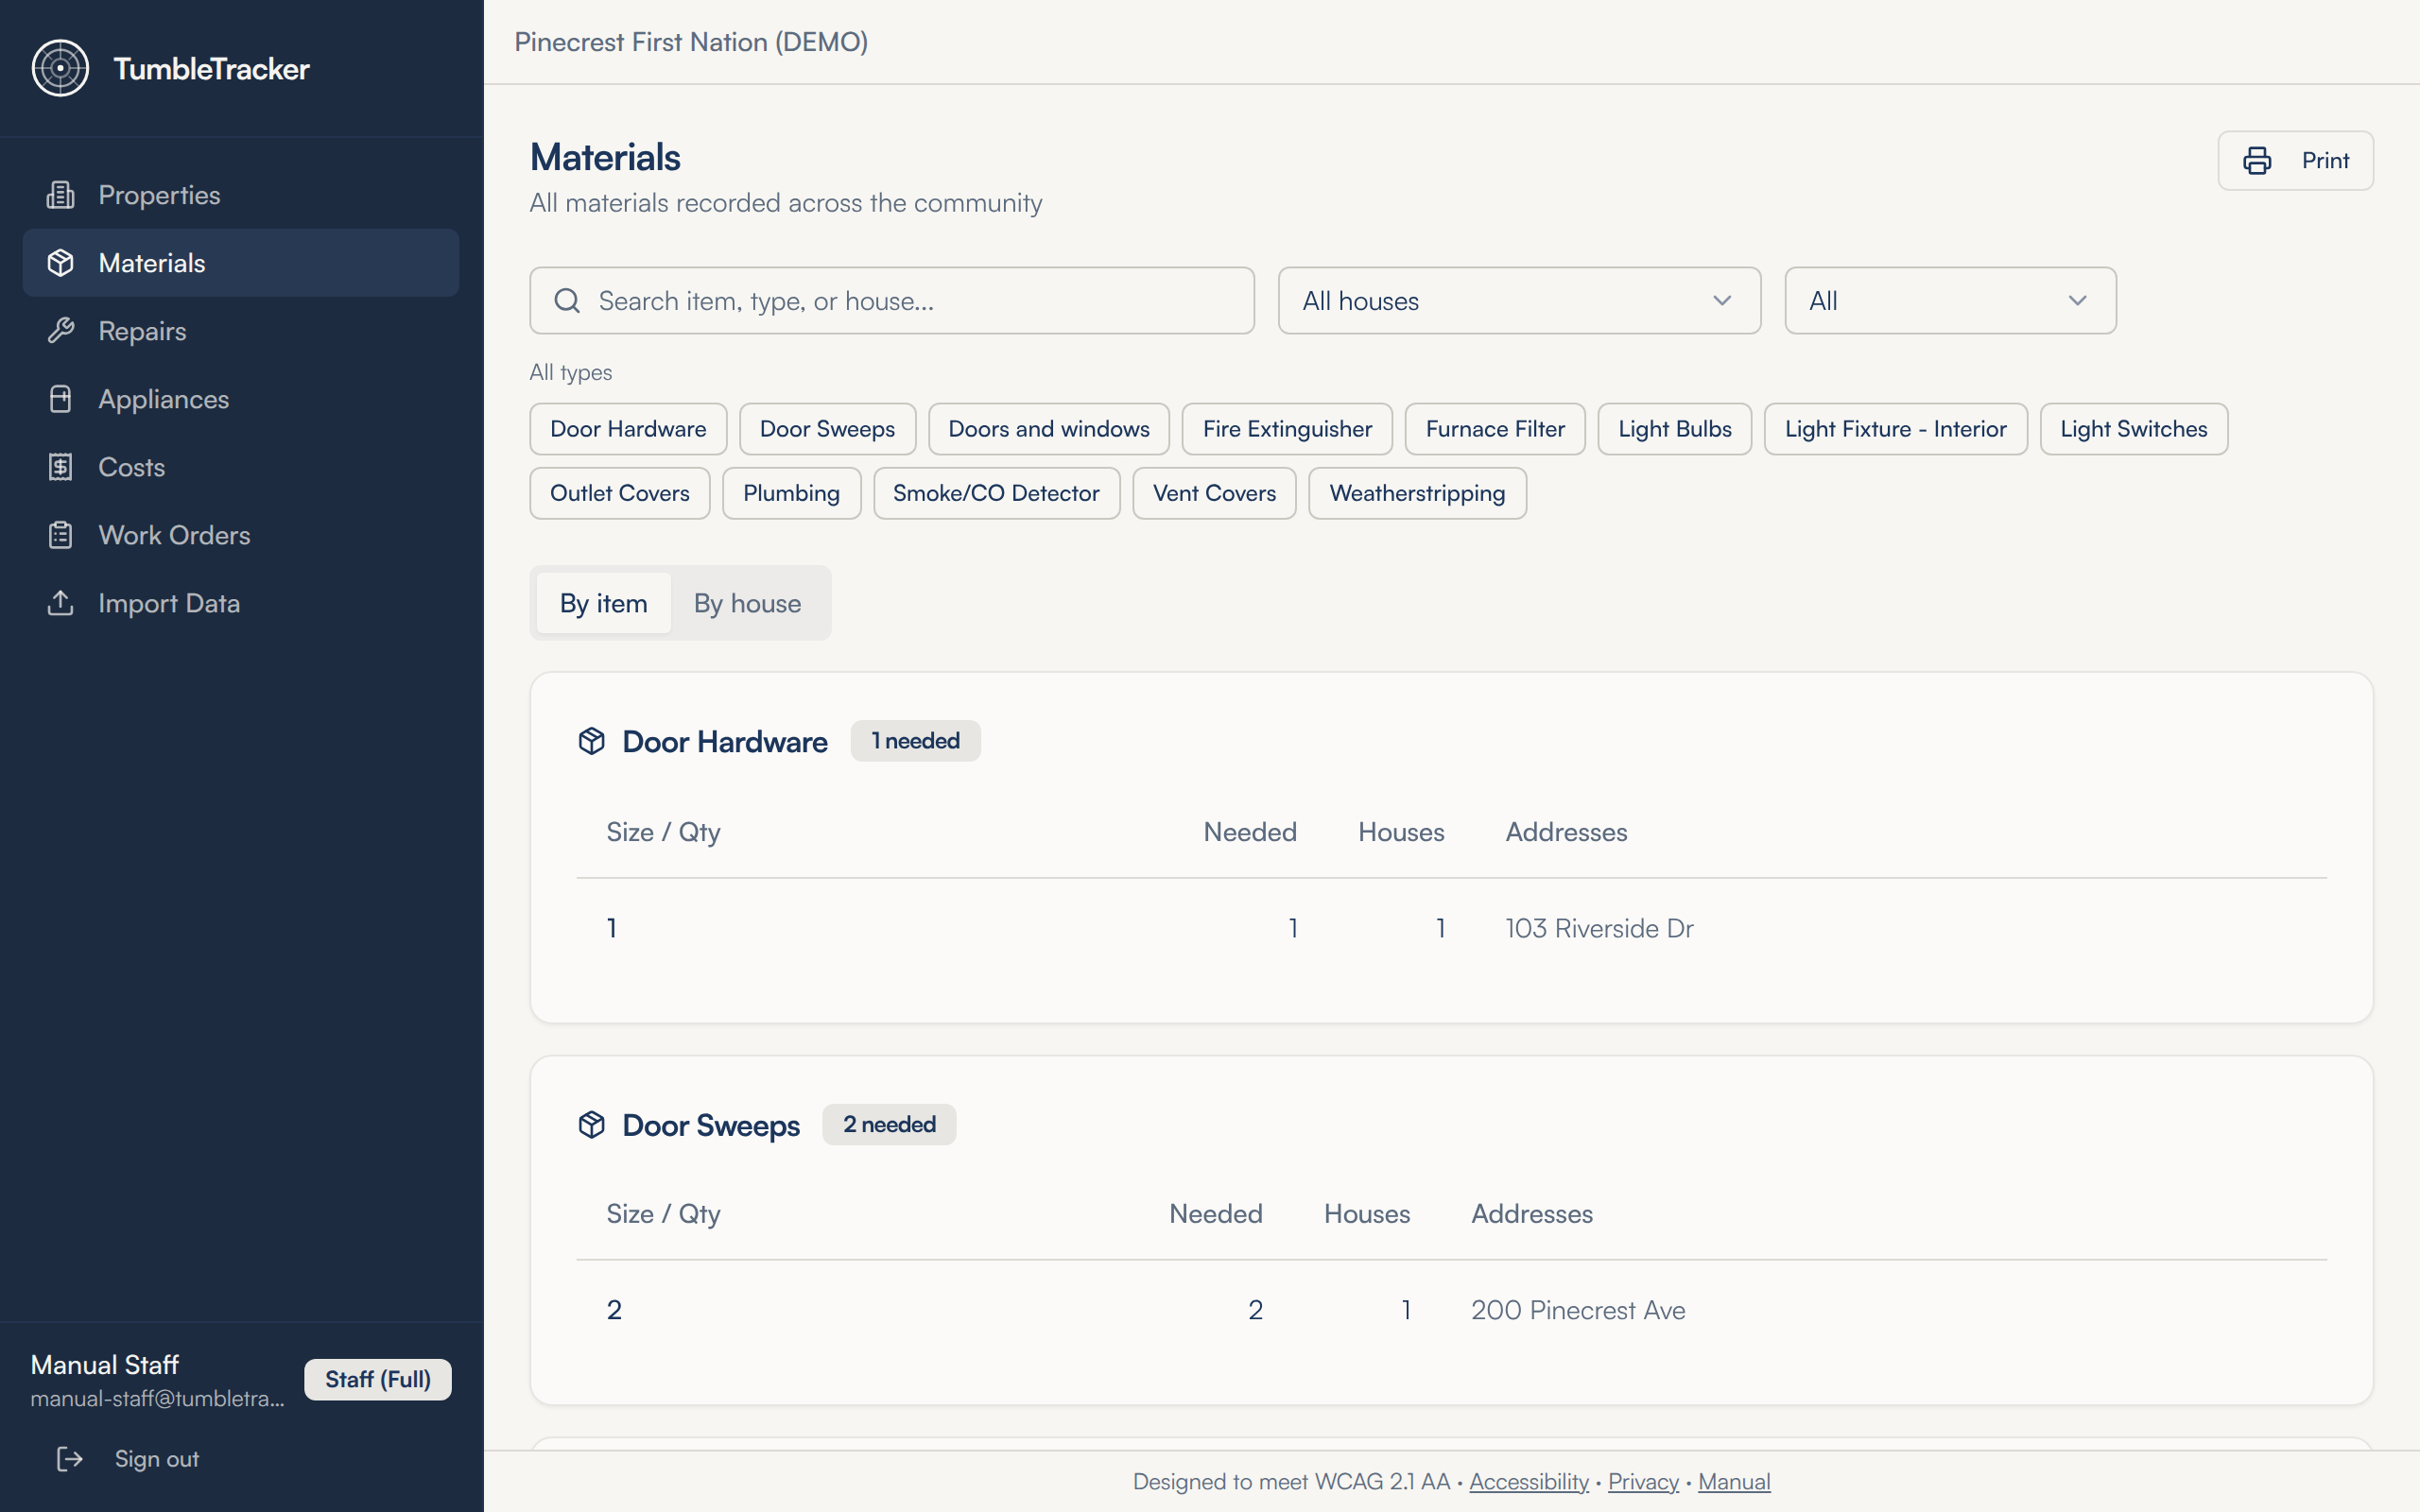Open the Properties page
The width and height of the screenshot is (2420, 1512).
tap(241, 195)
